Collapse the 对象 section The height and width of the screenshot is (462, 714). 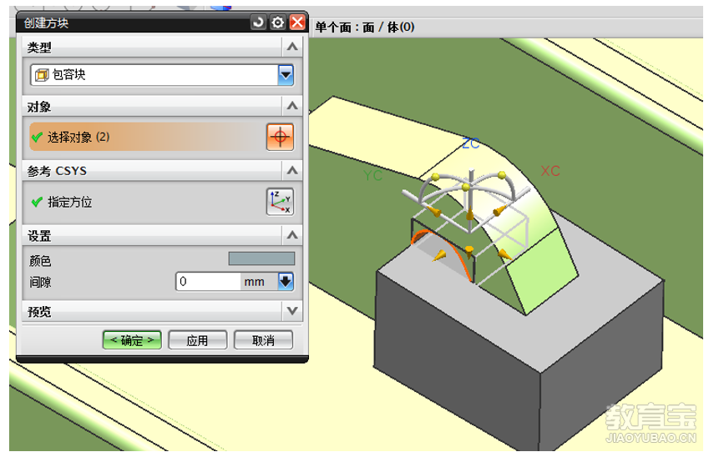[292, 107]
